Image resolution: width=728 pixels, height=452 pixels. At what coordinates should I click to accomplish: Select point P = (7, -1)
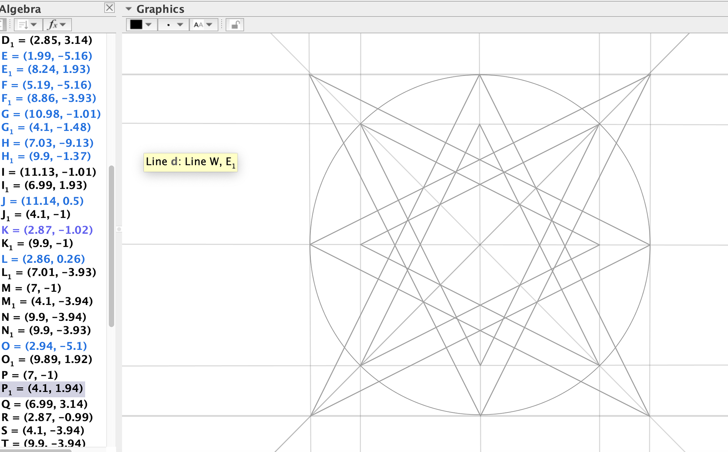click(x=30, y=375)
